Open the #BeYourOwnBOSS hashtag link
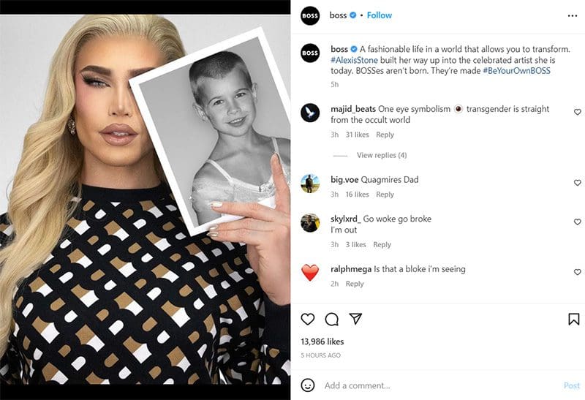This screenshot has height=400, width=585. click(516, 71)
